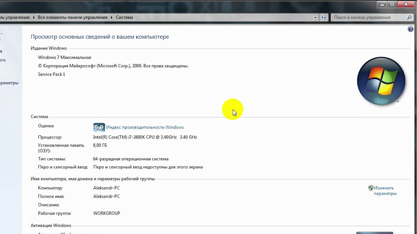The height and width of the screenshot is (234, 417).
Task: Minimize the System window
Action: [382, 4]
